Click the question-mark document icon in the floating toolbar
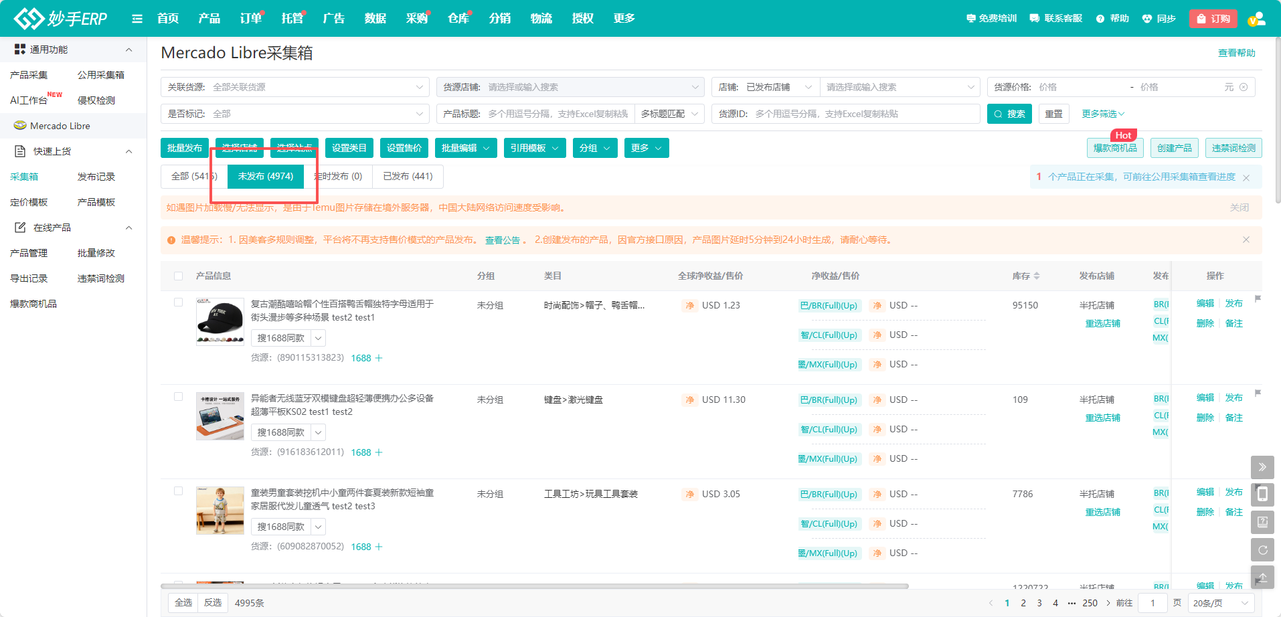The image size is (1281, 617). (1262, 522)
